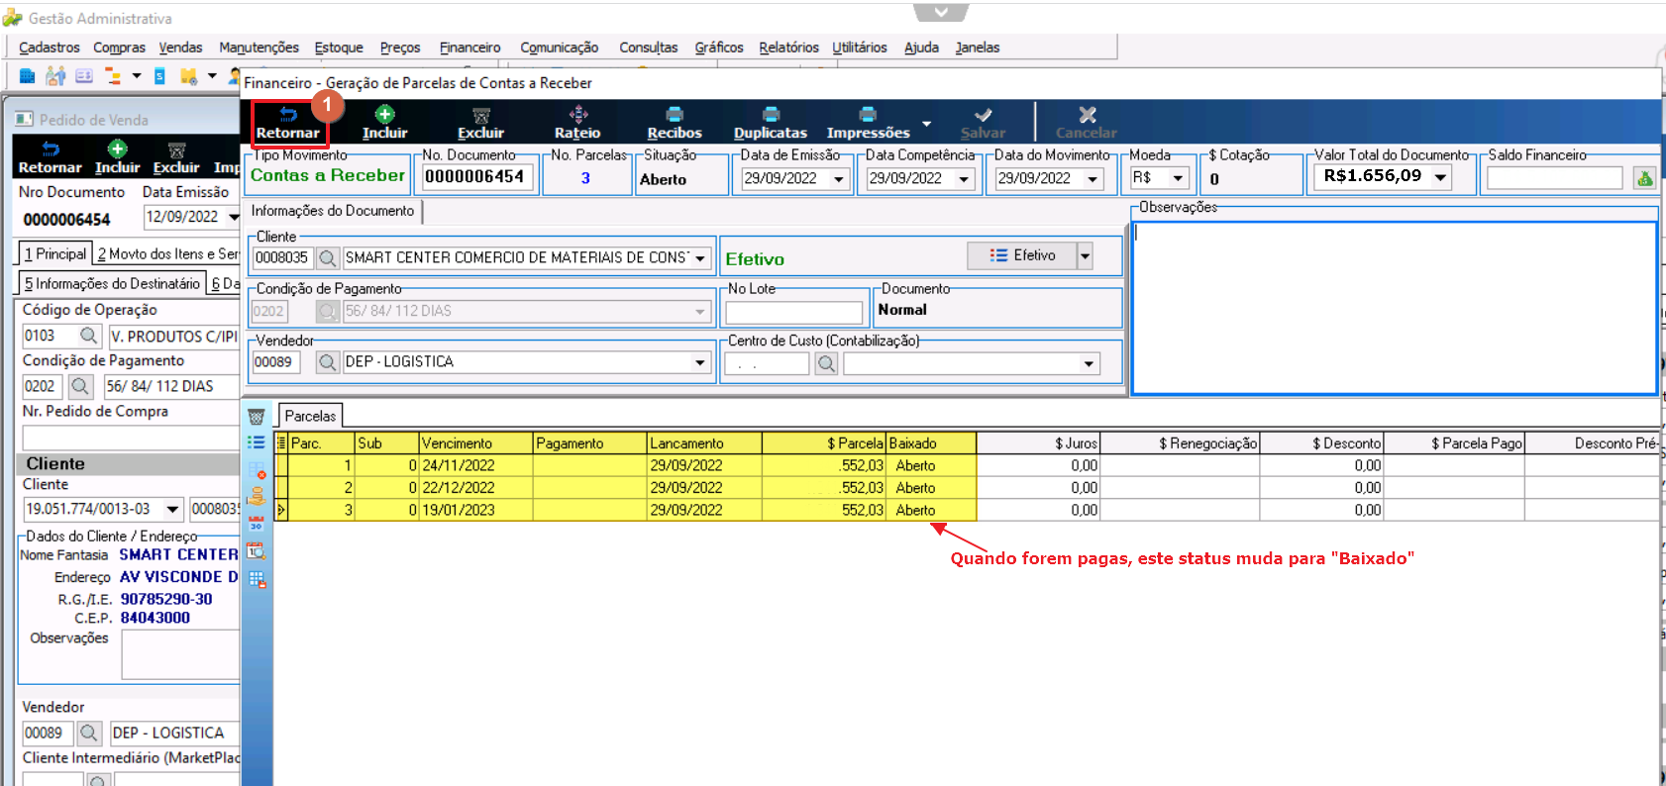Viewport: 1666px width, 786px height.
Task: Click the Rateio toolbar icon
Action: pos(578,115)
